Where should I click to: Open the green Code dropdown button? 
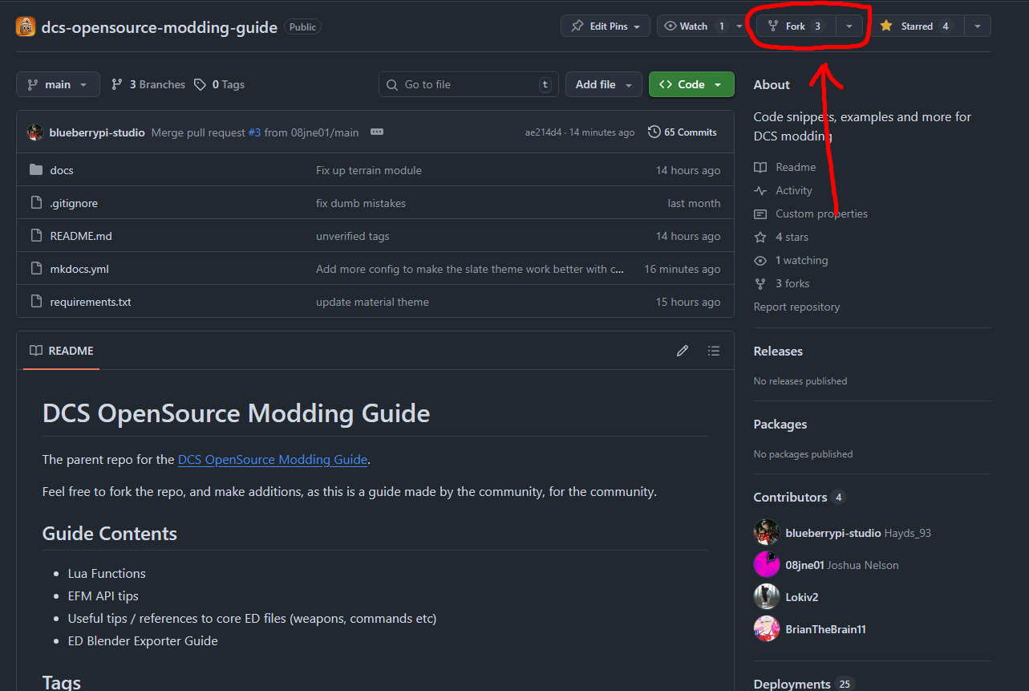coord(691,84)
